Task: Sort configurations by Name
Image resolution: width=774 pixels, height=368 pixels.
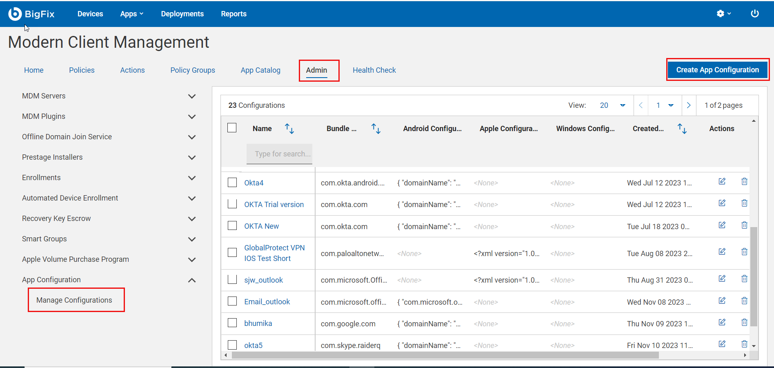Action: tap(289, 129)
